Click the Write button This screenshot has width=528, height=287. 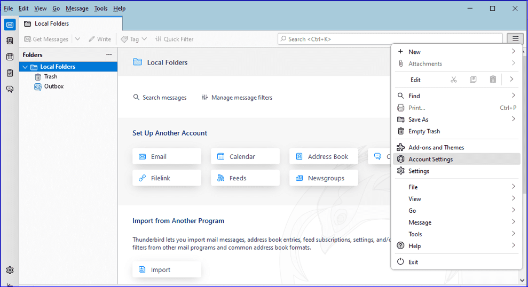point(100,39)
